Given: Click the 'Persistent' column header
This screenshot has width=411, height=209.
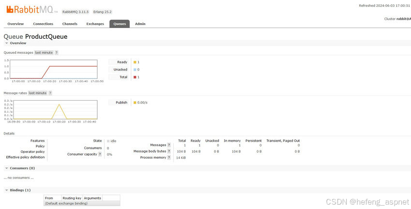Looking at the screenshot, I should [253, 141].
